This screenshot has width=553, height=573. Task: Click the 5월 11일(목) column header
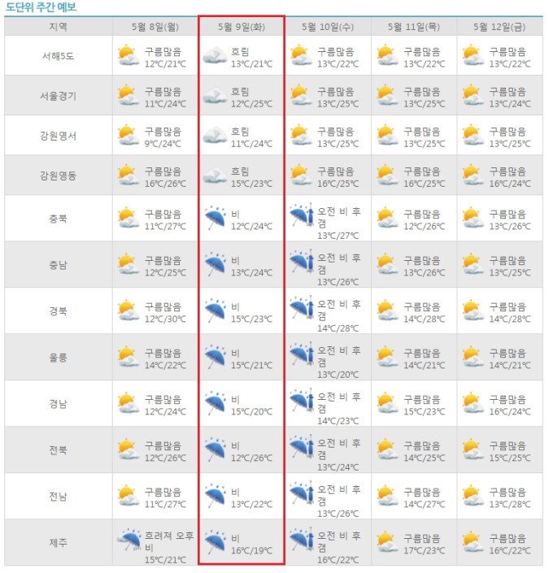[x=414, y=27]
